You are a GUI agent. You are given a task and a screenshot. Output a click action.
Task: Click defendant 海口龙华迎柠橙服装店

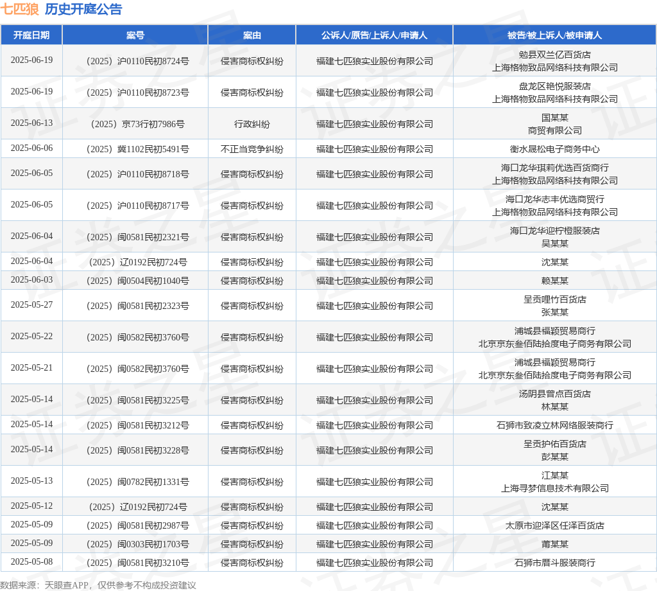pos(555,231)
